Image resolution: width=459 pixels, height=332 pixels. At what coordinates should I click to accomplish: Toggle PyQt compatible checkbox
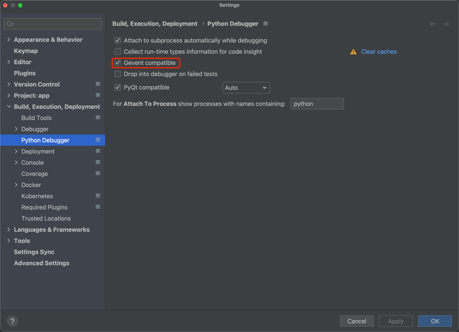pyautogui.click(x=117, y=88)
